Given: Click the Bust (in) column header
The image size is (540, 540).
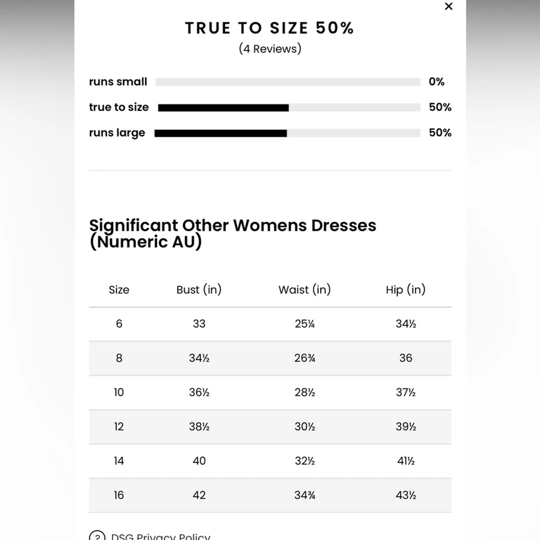Looking at the screenshot, I should click(x=199, y=290).
